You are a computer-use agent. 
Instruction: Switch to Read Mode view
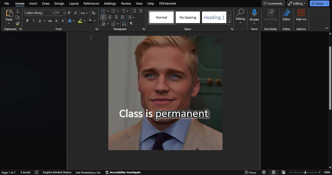[x=264, y=172]
